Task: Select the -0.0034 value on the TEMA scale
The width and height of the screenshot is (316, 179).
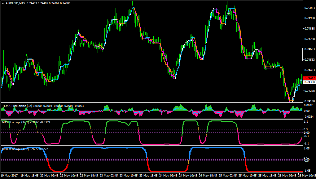Action: coord(309,116)
